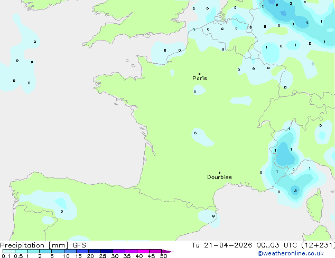Pick the 1–2 mm legend color swatch
This screenshot has width=335, height=258.
(33, 251)
